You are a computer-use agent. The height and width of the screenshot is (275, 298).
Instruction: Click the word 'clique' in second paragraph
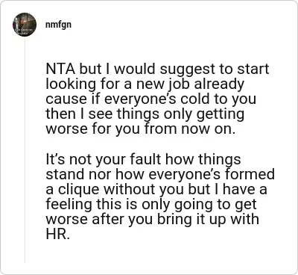tap(79, 189)
